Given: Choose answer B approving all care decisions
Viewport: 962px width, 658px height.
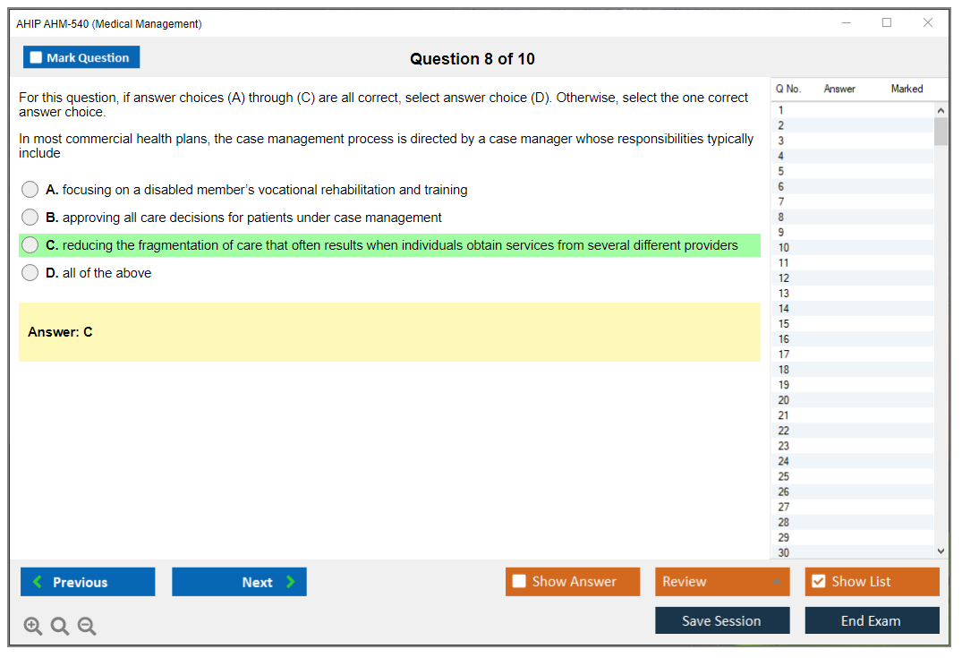Looking at the screenshot, I should click(x=30, y=218).
